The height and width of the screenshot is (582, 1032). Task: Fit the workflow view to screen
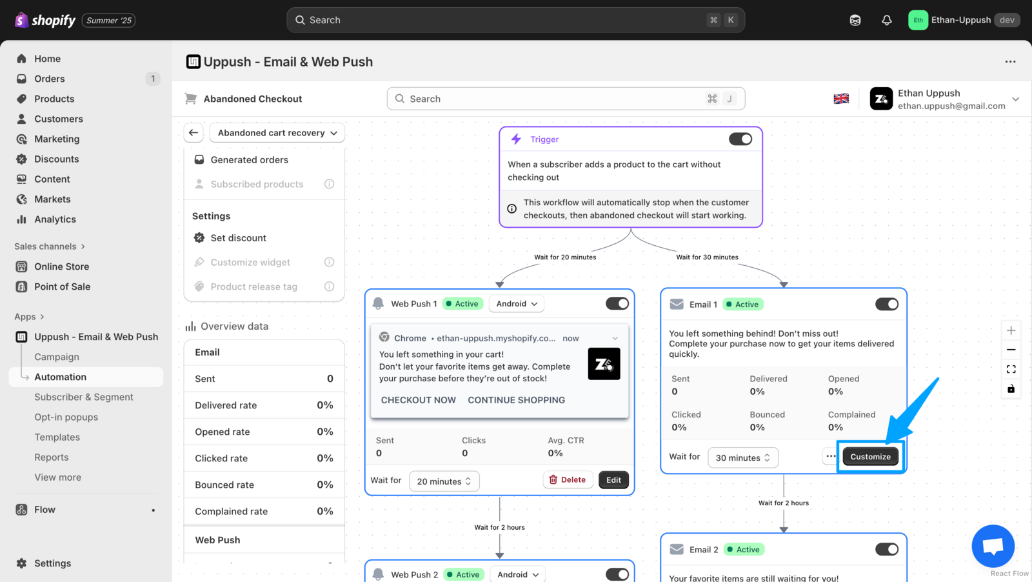pos(1011,369)
